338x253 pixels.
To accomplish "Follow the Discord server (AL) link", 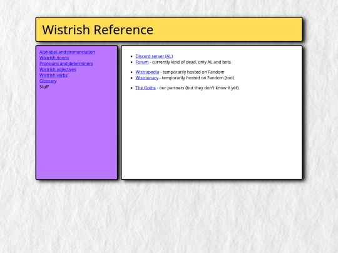I will [x=154, y=56].
